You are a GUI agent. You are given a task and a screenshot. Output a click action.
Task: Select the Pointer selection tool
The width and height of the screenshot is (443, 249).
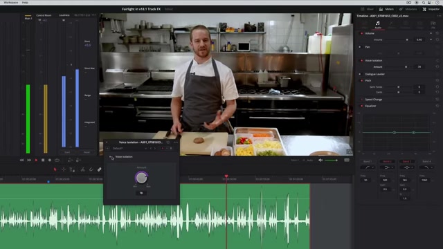tap(55, 169)
